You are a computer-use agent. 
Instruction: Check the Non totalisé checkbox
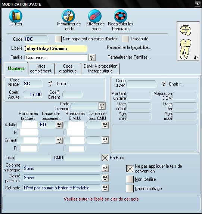[x=130, y=179]
